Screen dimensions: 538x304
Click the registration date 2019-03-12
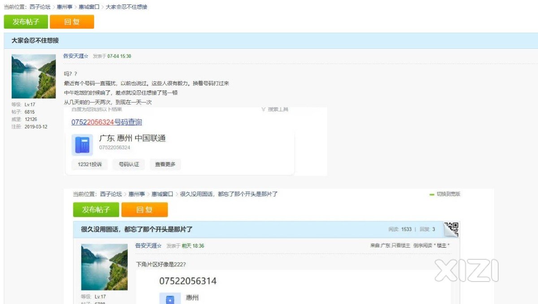[x=36, y=127]
